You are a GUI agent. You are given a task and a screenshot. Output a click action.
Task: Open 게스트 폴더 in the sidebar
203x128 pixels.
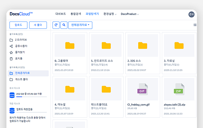(21, 79)
